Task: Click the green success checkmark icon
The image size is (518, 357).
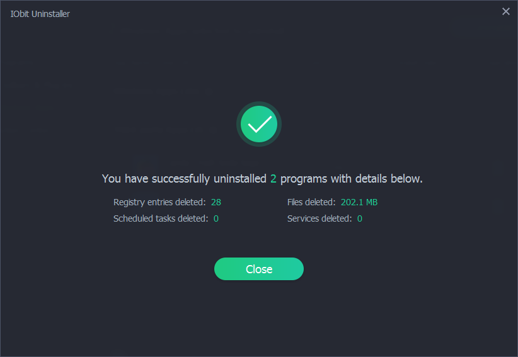Action: coord(259,125)
